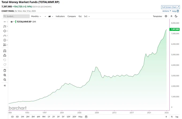
Task: Open the arc and curve tools icon
Action: click(x=5, y=36)
